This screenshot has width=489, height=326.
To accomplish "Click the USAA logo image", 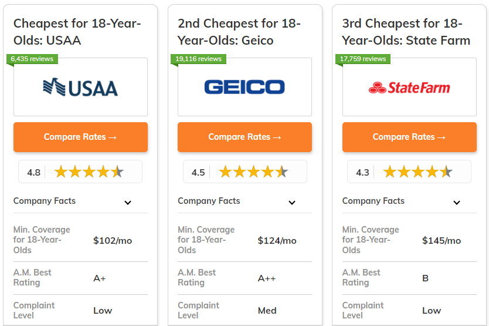I will pos(80,87).
